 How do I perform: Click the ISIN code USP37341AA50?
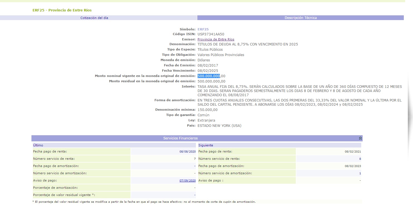pos(211,34)
